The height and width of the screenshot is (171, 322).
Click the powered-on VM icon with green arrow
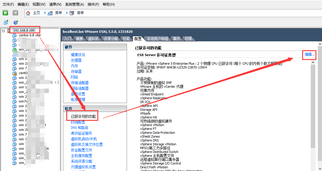15,49
